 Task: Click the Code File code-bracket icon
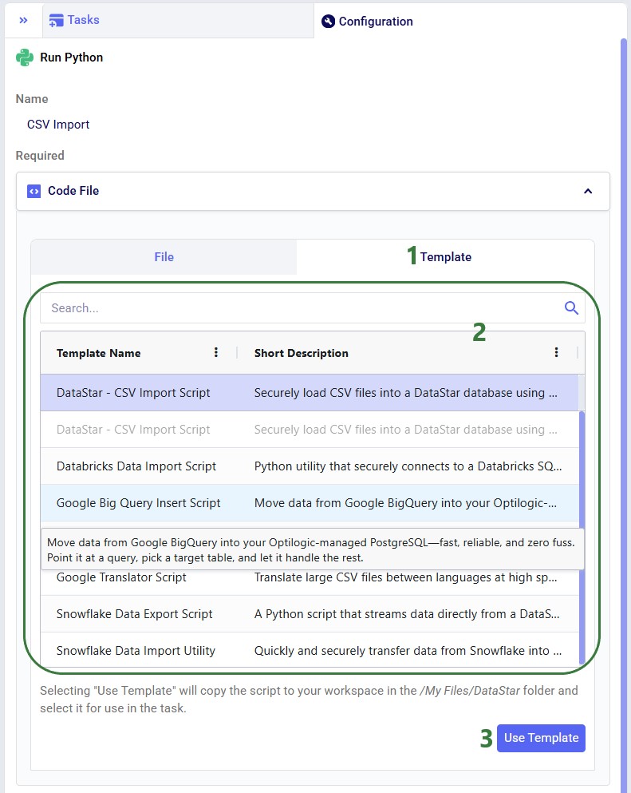[34, 191]
